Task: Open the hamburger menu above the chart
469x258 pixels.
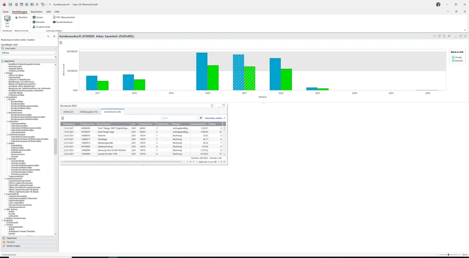Action: click(61, 43)
